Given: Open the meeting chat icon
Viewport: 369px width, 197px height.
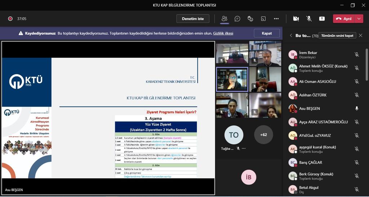Looking at the screenshot, I should pos(237,19).
